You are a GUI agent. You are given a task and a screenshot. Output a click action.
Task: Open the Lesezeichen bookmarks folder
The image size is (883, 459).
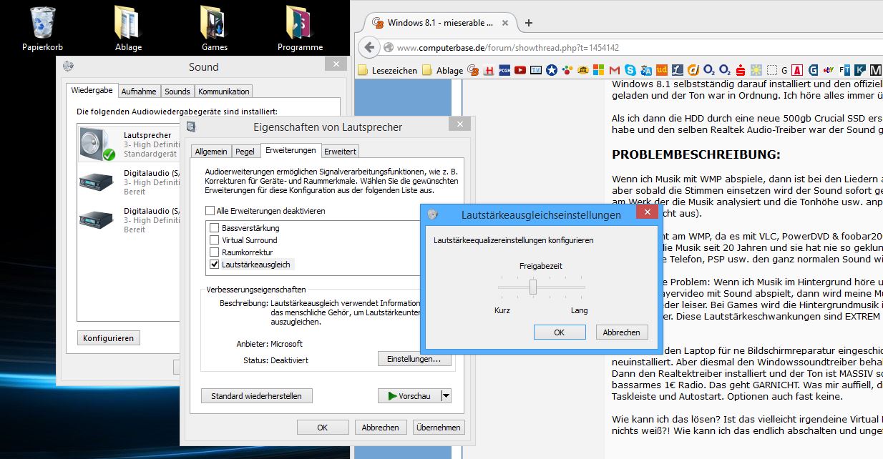tap(386, 70)
